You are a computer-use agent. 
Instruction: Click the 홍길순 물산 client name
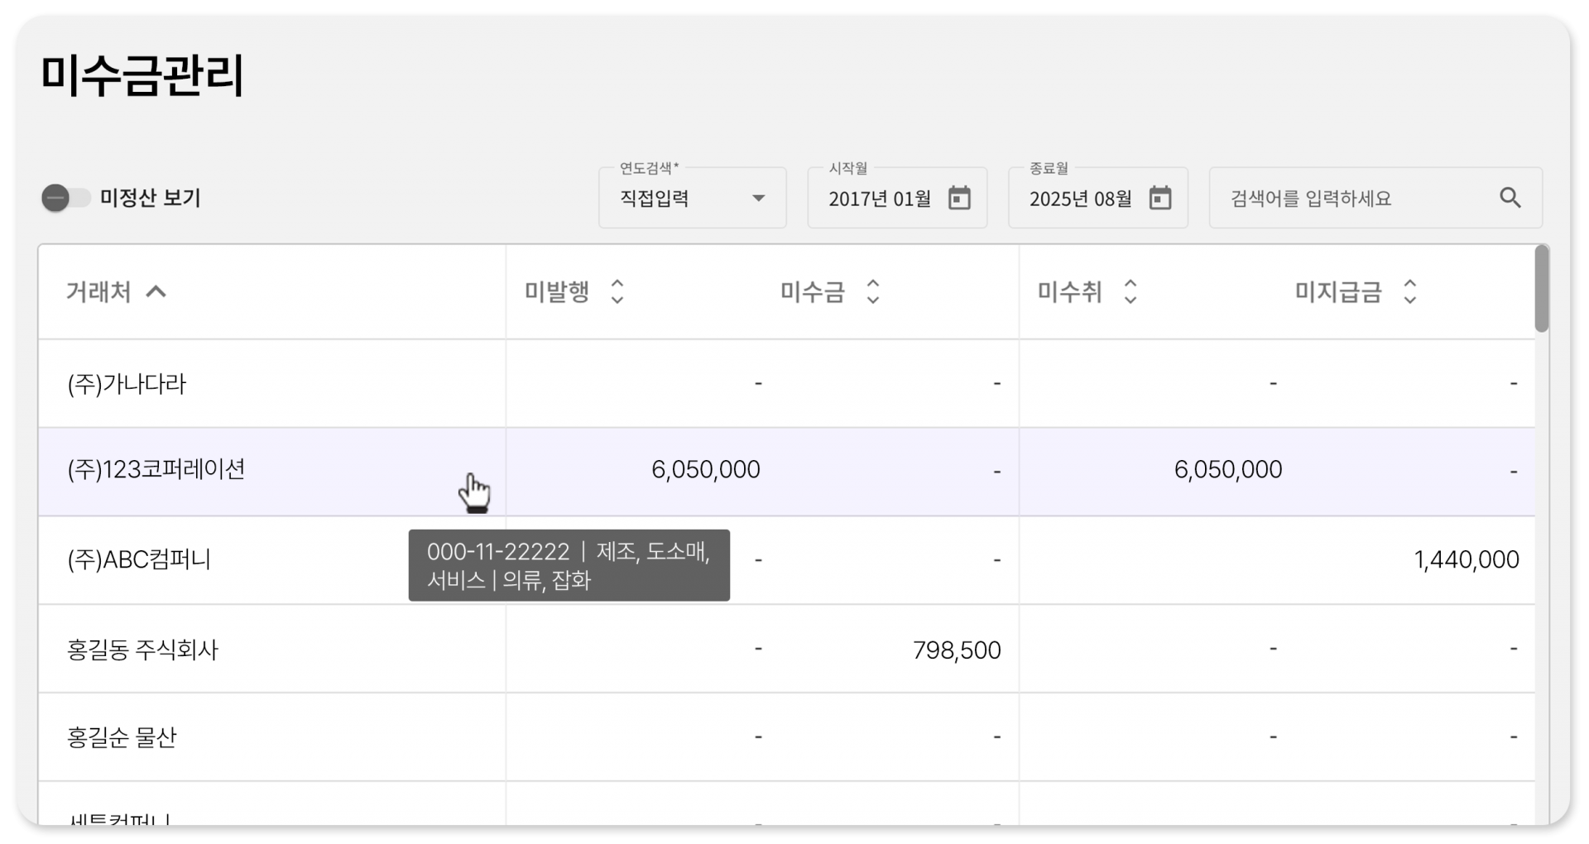pos(122,737)
